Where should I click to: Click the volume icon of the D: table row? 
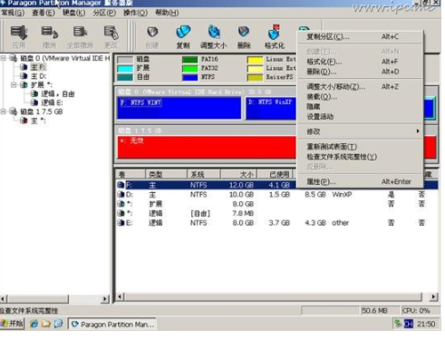click(121, 194)
